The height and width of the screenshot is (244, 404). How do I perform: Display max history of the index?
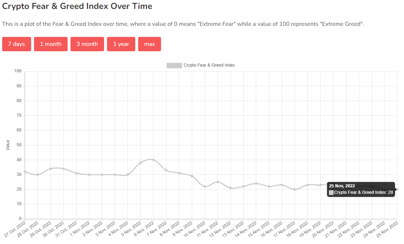click(x=150, y=44)
